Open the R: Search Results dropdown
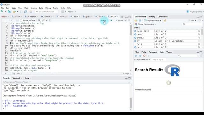 [142, 60]
